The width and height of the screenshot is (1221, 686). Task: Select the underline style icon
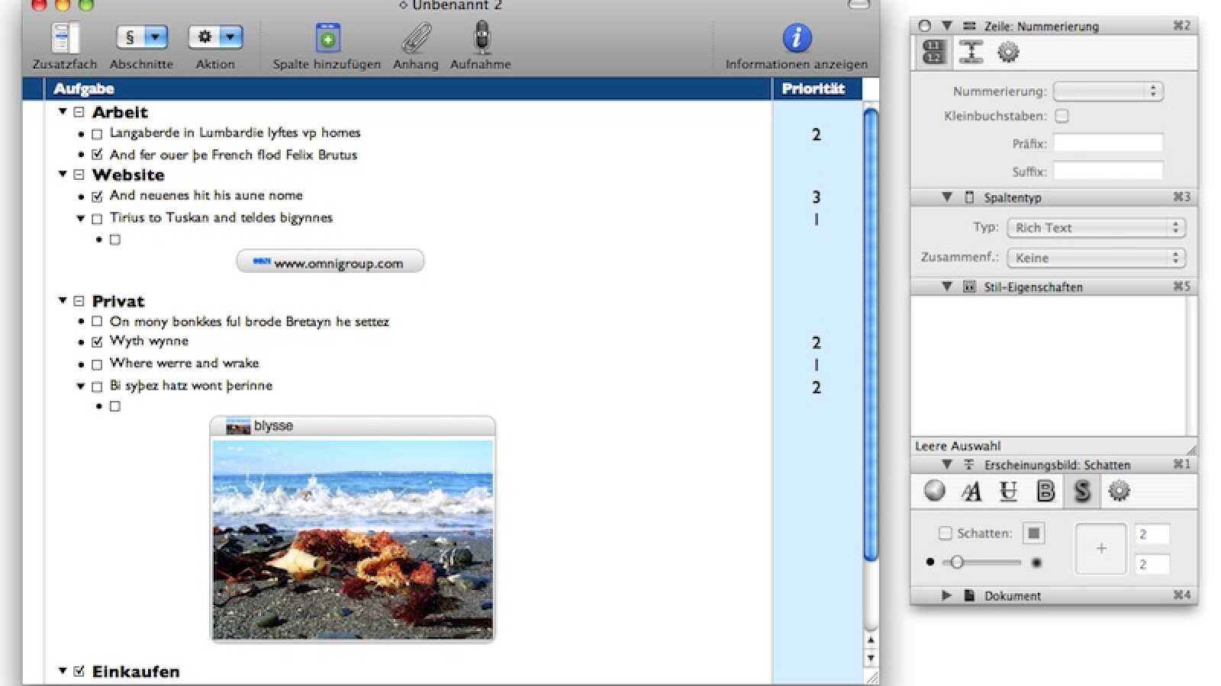tap(1008, 492)
